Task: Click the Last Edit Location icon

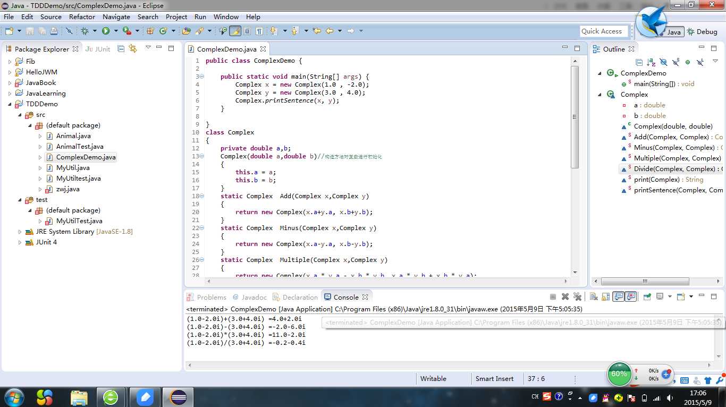Action: coord(317,31)
